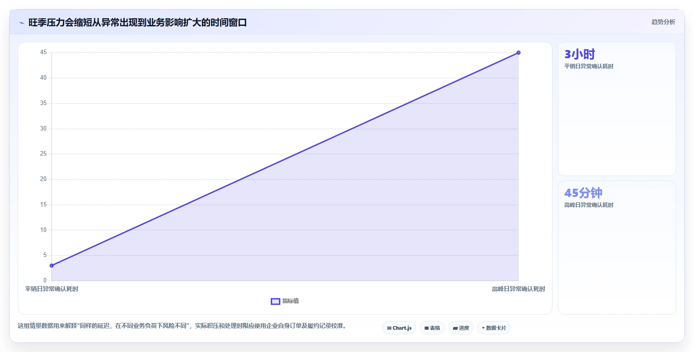Click the 指标值 legend color box
Screen dimensions: 694x352
tap(275, 301)
